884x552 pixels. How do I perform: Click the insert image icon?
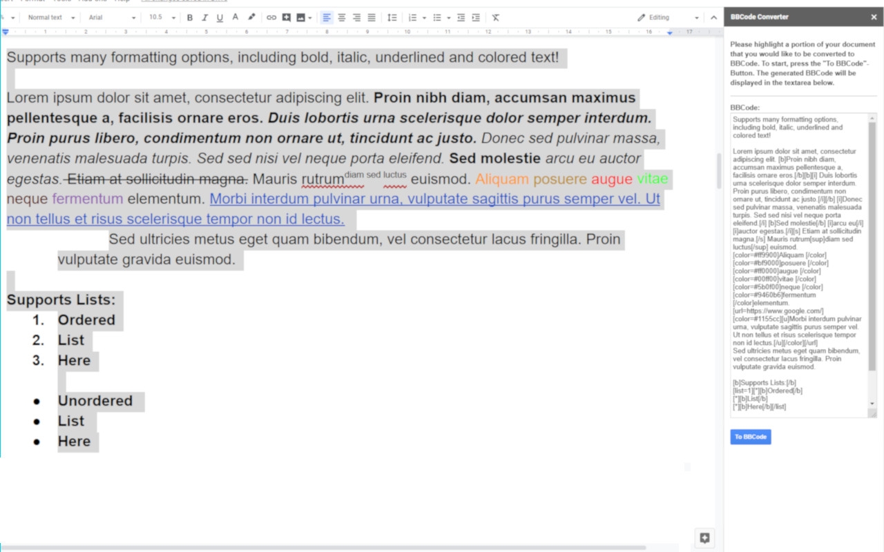[x=300, y=17]
